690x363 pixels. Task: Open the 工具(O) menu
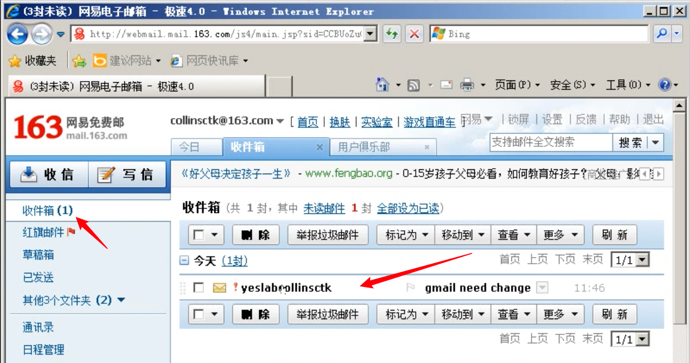[628, 85]
